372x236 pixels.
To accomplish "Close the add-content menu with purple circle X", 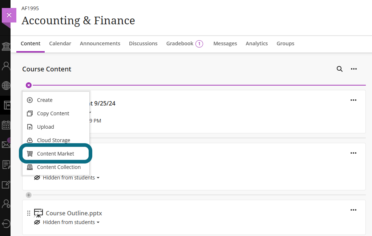I will pos(29,85).
